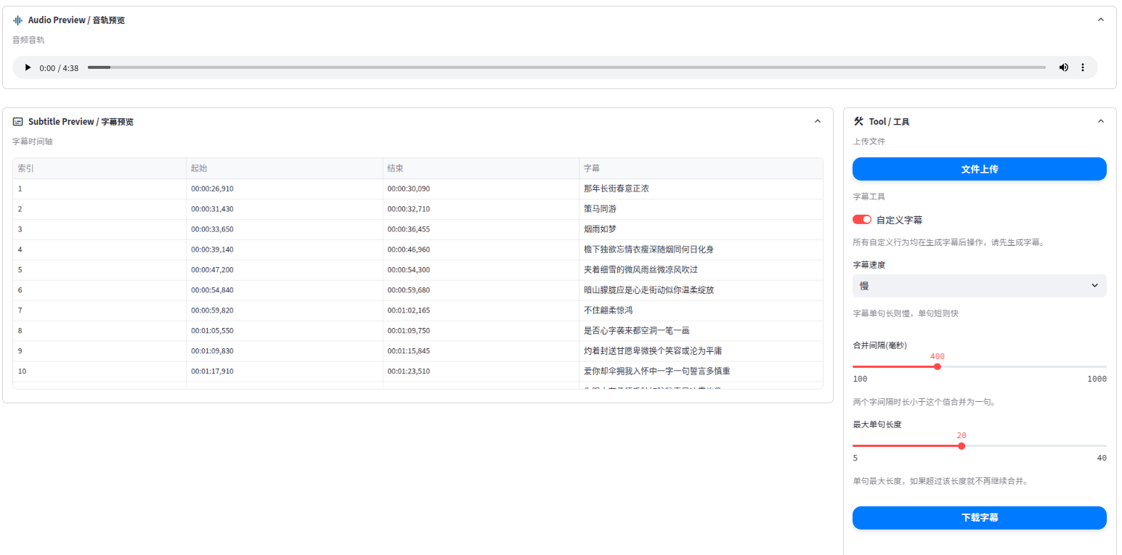Click the 最大单句长度 slider handle
Image resolution: width=1122 pixels, height=555 pixels.
click(x=962, y=446)
